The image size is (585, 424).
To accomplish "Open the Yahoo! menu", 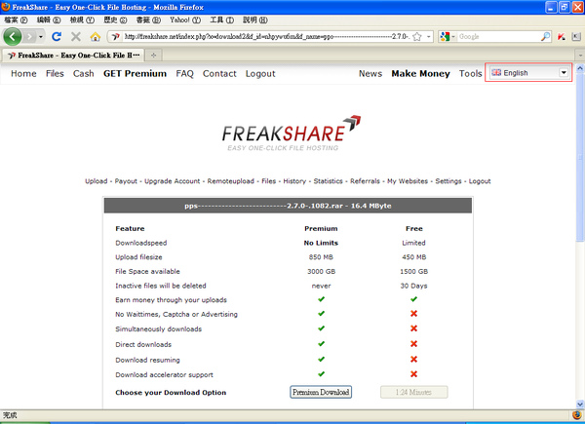I will coord(185,20).
